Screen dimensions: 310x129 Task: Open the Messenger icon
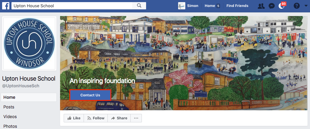pos(272,6)
